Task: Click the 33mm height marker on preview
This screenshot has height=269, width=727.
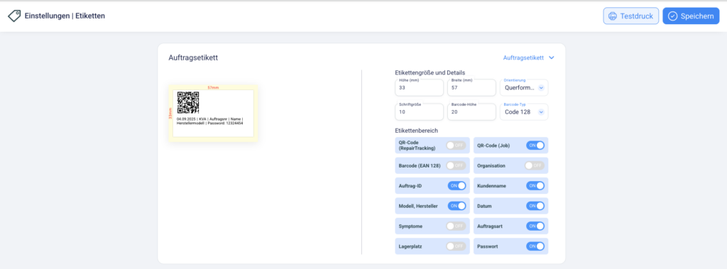Action: point(170,114)
